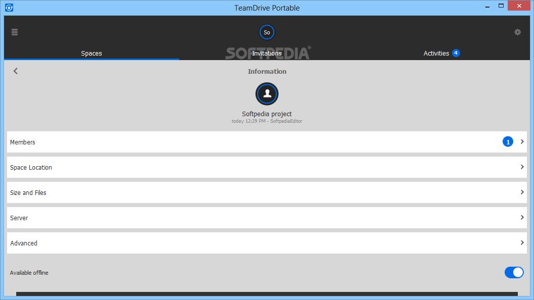This screenshot has height=300, width=534.
Task: Go back using the left arrow
Action: [16, 71]
